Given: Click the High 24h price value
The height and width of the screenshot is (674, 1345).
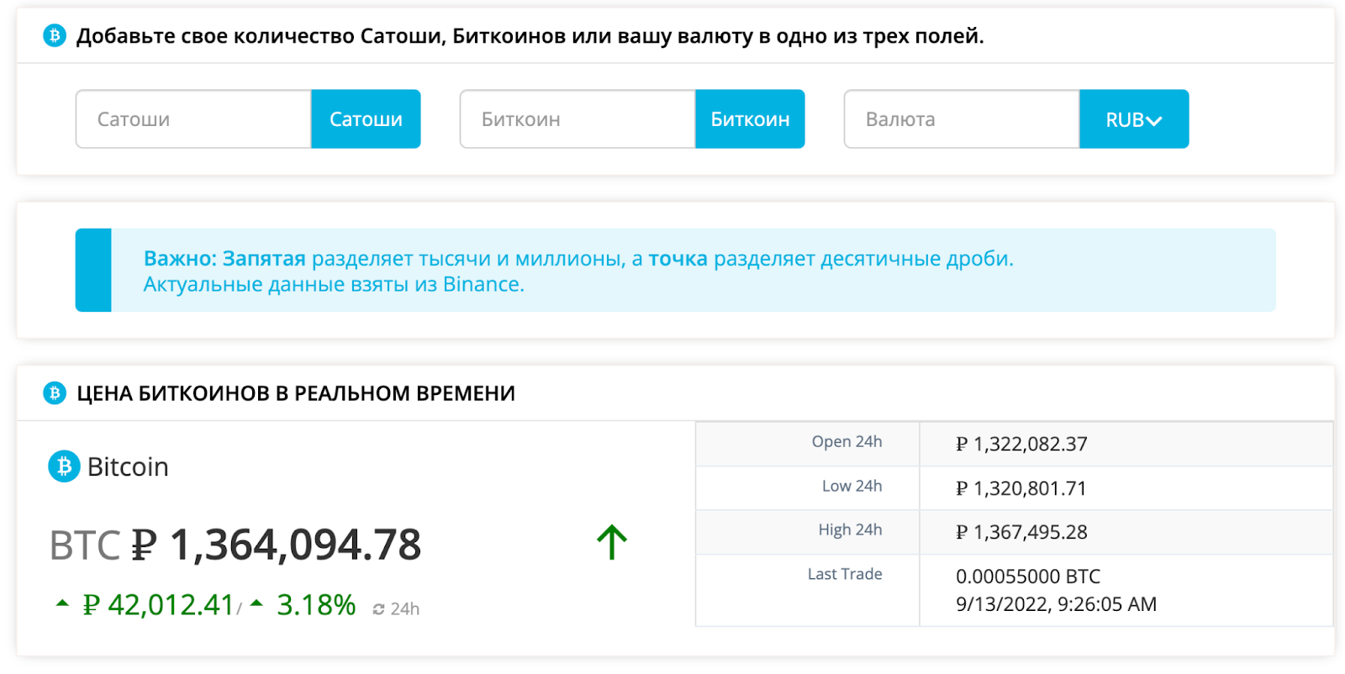Looking at the screenshot, I should tap(1021, 532).
